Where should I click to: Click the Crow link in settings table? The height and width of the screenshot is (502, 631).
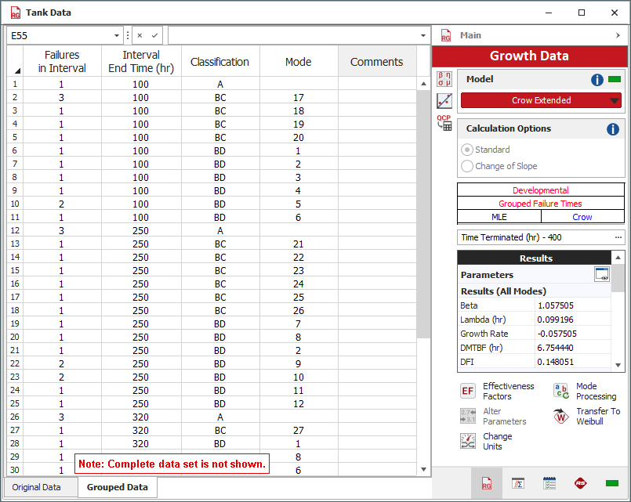[582, 217]
